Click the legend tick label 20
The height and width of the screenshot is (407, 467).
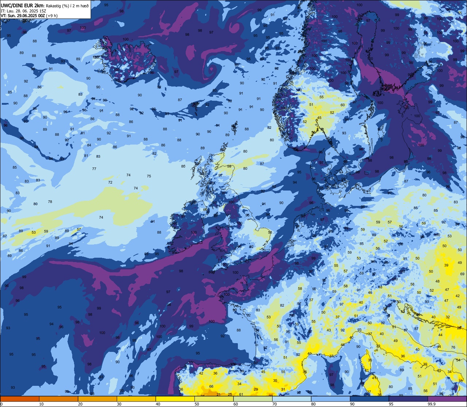coord(80,404)
